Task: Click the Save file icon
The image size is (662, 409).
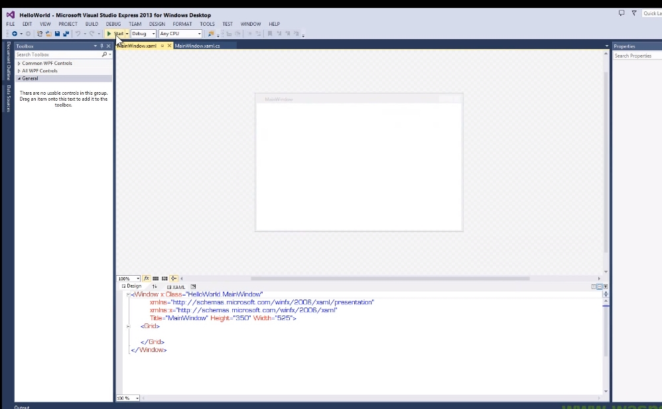Action: 56,33
